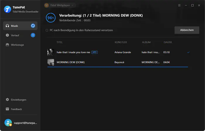
Task: Minimize the TunePat window
Action: (186, 5)
